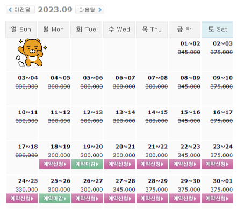Click 예약신청 button for 26~27
Screen dimensions: 237x211
pyautogui.click(x=87, y=199)
